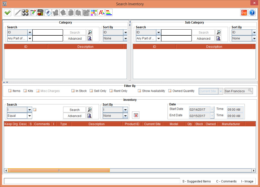Open the notepad with pencil icon

coord(33,13)
